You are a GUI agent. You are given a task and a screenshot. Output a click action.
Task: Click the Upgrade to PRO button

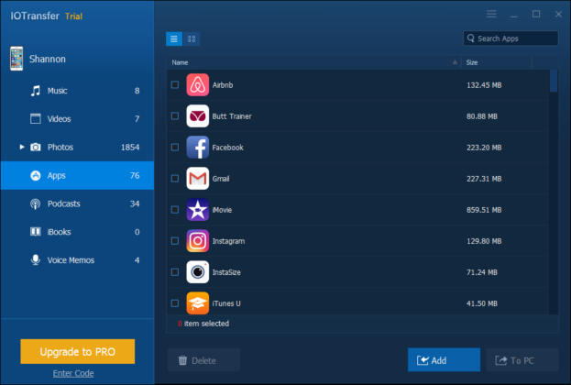78,351
